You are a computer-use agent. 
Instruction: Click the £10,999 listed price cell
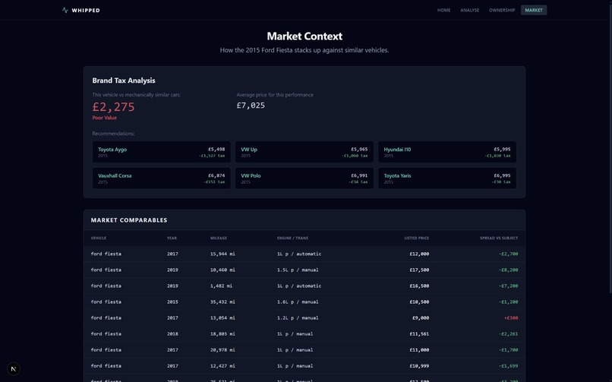coord(419,366)
